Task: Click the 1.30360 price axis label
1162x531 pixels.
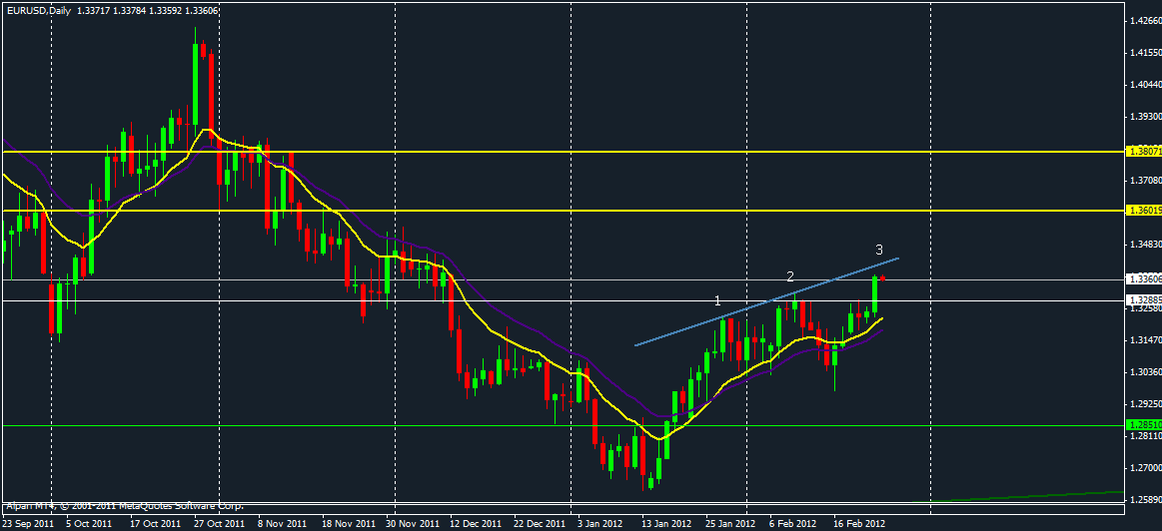Action: point(1145,371)
